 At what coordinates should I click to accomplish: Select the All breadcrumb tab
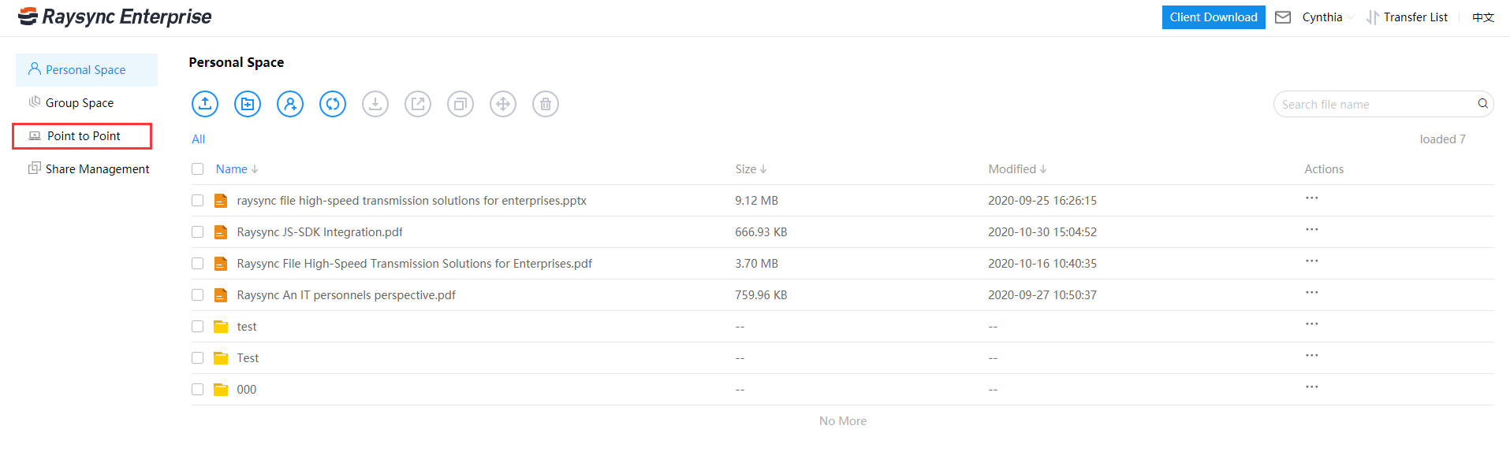(x=199, y=139)
